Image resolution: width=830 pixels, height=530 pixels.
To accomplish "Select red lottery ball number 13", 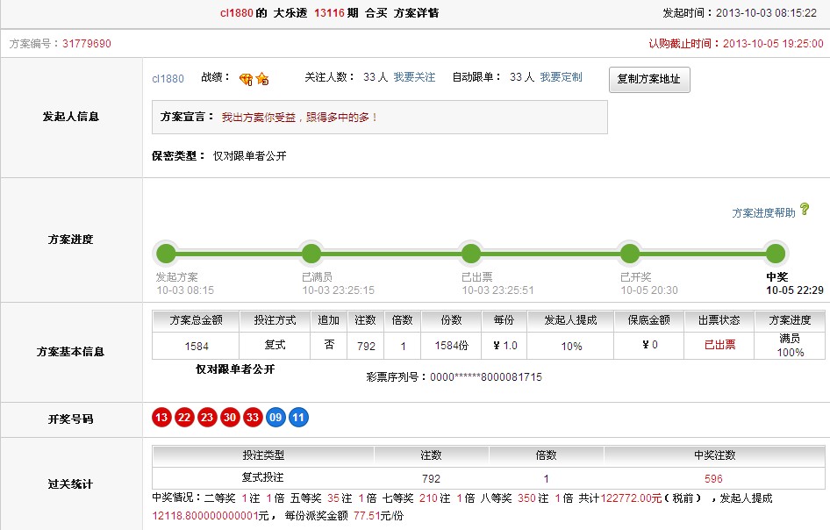I will coord(161,418).
